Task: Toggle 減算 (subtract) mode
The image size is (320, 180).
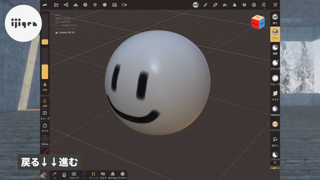Action: [x=45, y=103]
